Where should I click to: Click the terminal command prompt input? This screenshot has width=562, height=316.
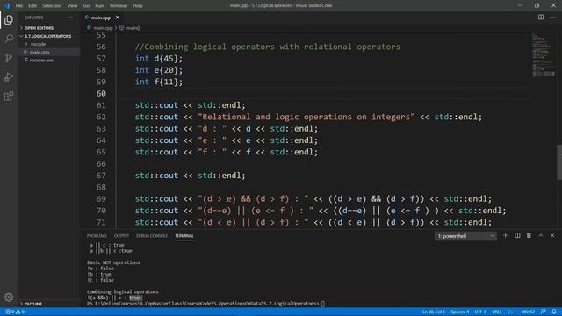[x=322, y=304]
